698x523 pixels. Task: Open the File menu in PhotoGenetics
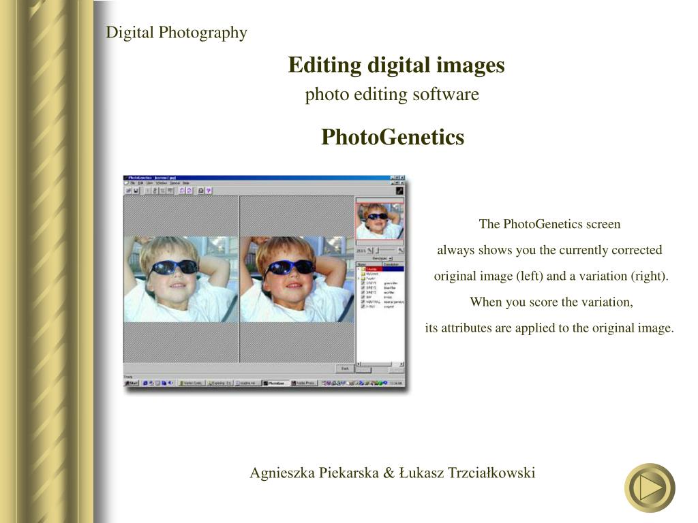click(x=133, y=183)
